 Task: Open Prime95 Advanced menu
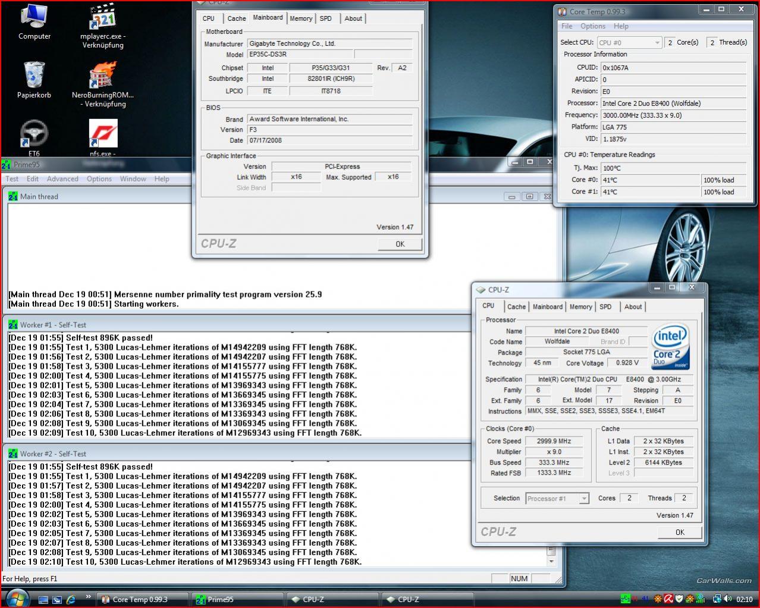click(62, 179)
